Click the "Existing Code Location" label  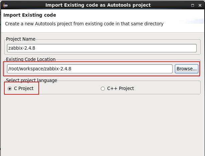(x=31, y=59)
